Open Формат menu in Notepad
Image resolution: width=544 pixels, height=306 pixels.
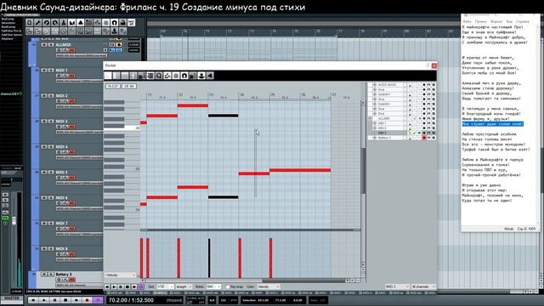[496, 21]
